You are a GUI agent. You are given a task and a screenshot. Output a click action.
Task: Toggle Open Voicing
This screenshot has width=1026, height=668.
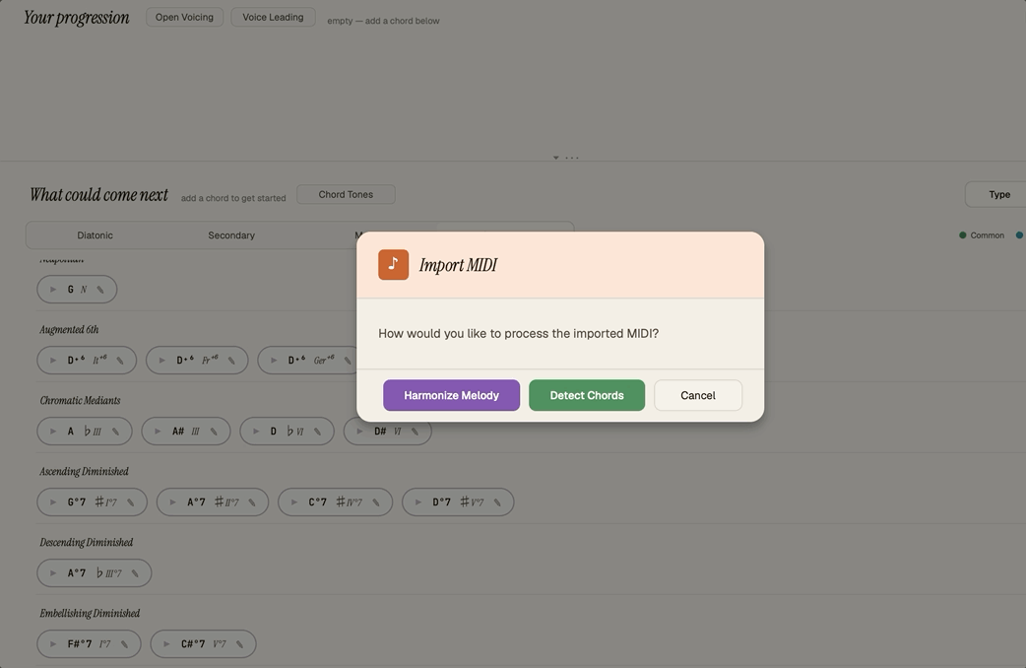(184, 17)
